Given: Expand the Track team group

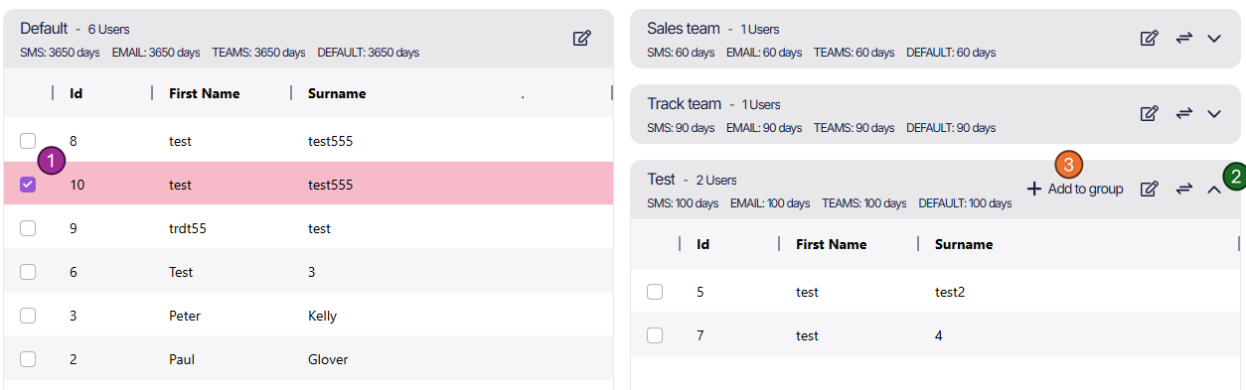Looking at the screenshot, I should point(1213,113).
